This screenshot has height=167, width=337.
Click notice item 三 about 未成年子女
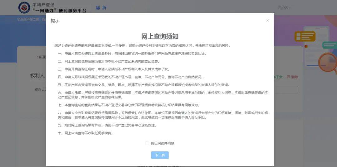tap(114, 69)
